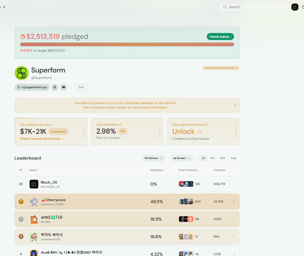Click the @Superform handle text
This screenshot has height=256, width=304.
42,78
